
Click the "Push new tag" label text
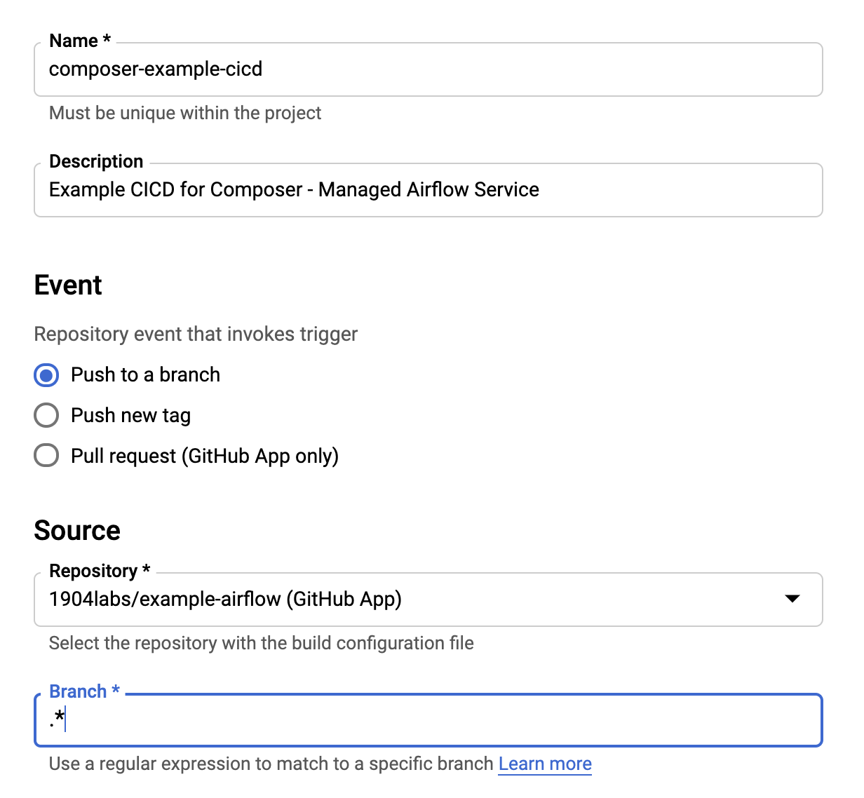pos(130,416)
